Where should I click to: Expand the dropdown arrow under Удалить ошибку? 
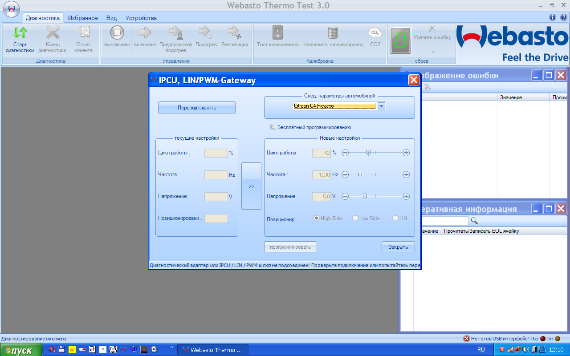432,53
